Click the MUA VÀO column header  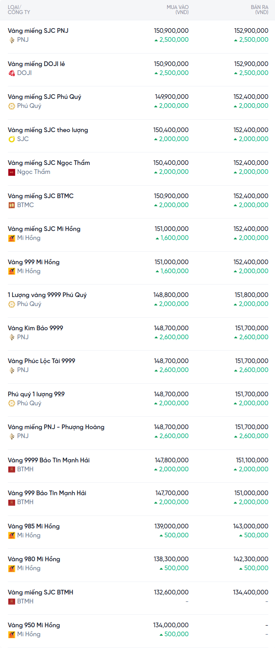177,10
